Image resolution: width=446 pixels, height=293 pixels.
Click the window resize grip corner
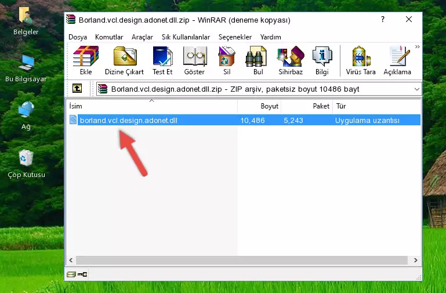pos(419,278)
